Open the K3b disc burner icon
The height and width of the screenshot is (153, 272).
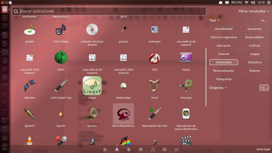(155, 58)
